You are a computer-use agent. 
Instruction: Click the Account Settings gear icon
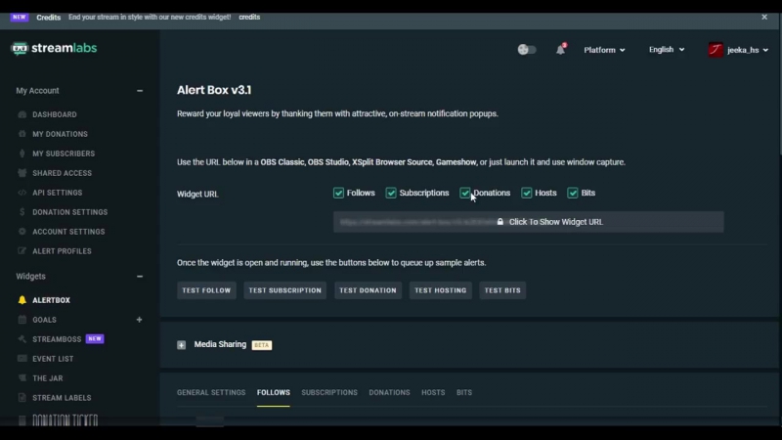click(x=22, y=231)
